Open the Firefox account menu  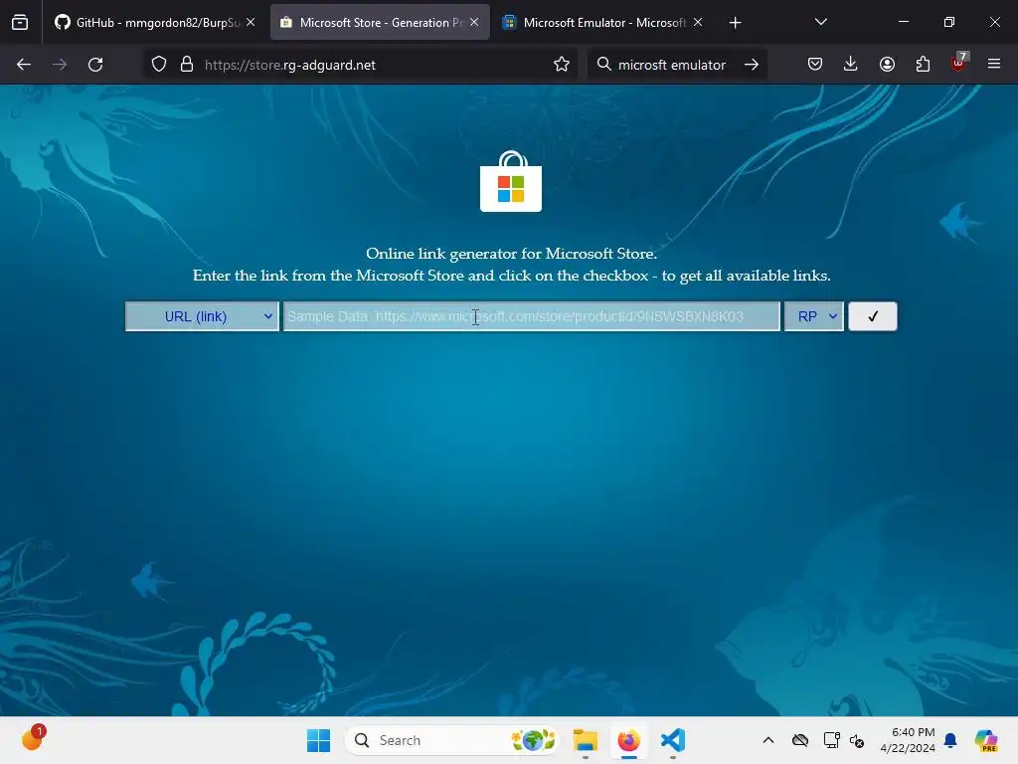(887, 65)
